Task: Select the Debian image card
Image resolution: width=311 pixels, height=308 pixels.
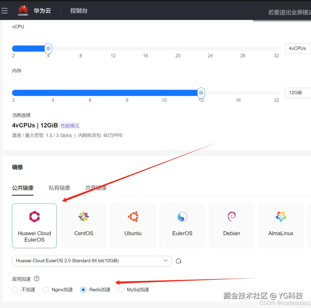Action: [231, 226]
